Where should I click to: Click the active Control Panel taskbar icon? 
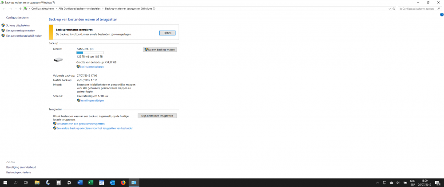pos(134,183)
